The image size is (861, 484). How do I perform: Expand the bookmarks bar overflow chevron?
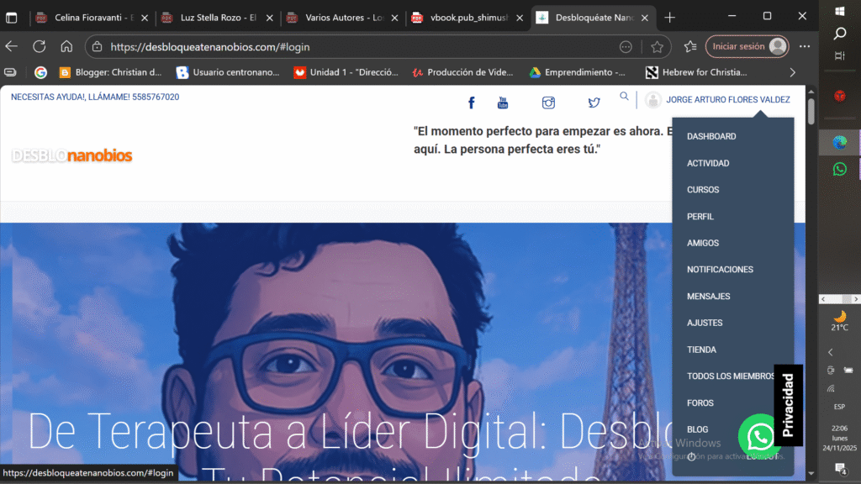click(792, 72)
